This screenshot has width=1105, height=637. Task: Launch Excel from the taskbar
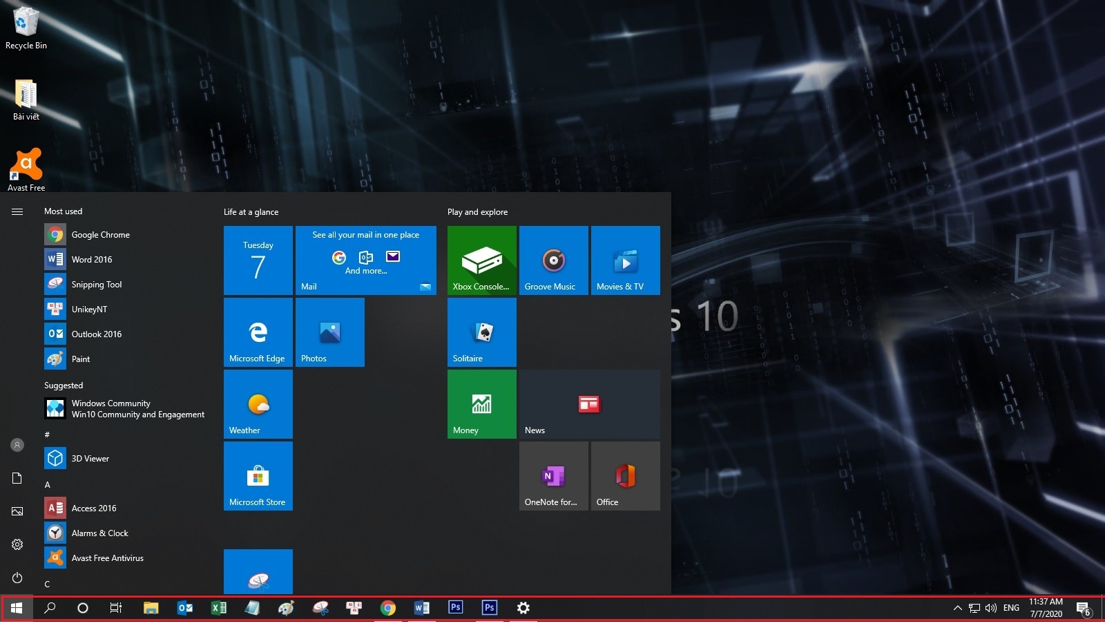click(218, 608)
